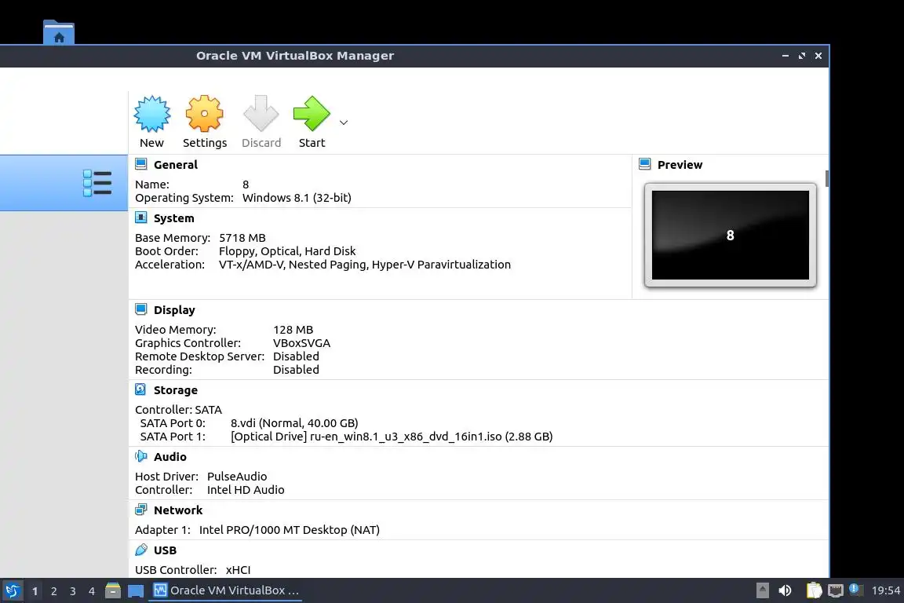
Task: Click the Intel HD Audio controller value
Action: (x=246, y=490)
